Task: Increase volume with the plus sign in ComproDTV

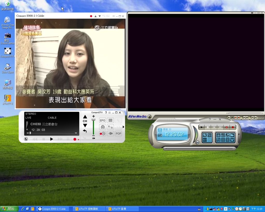Action: pyautogui.click(x=93, y=116)
